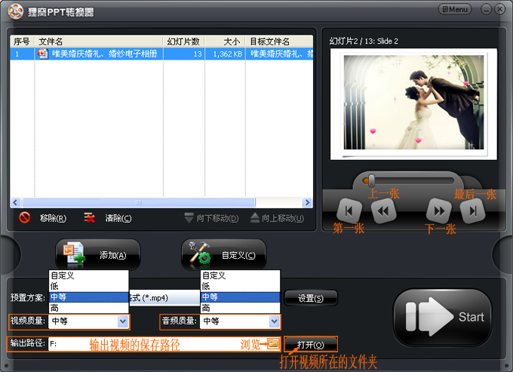Go to the previous slide button
Viewport: 513px width, 372px height.
(x=383, y=211)
